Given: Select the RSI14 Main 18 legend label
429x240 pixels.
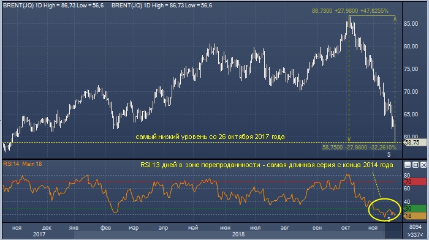Looking at the screenshot, I should pos(23,163).
